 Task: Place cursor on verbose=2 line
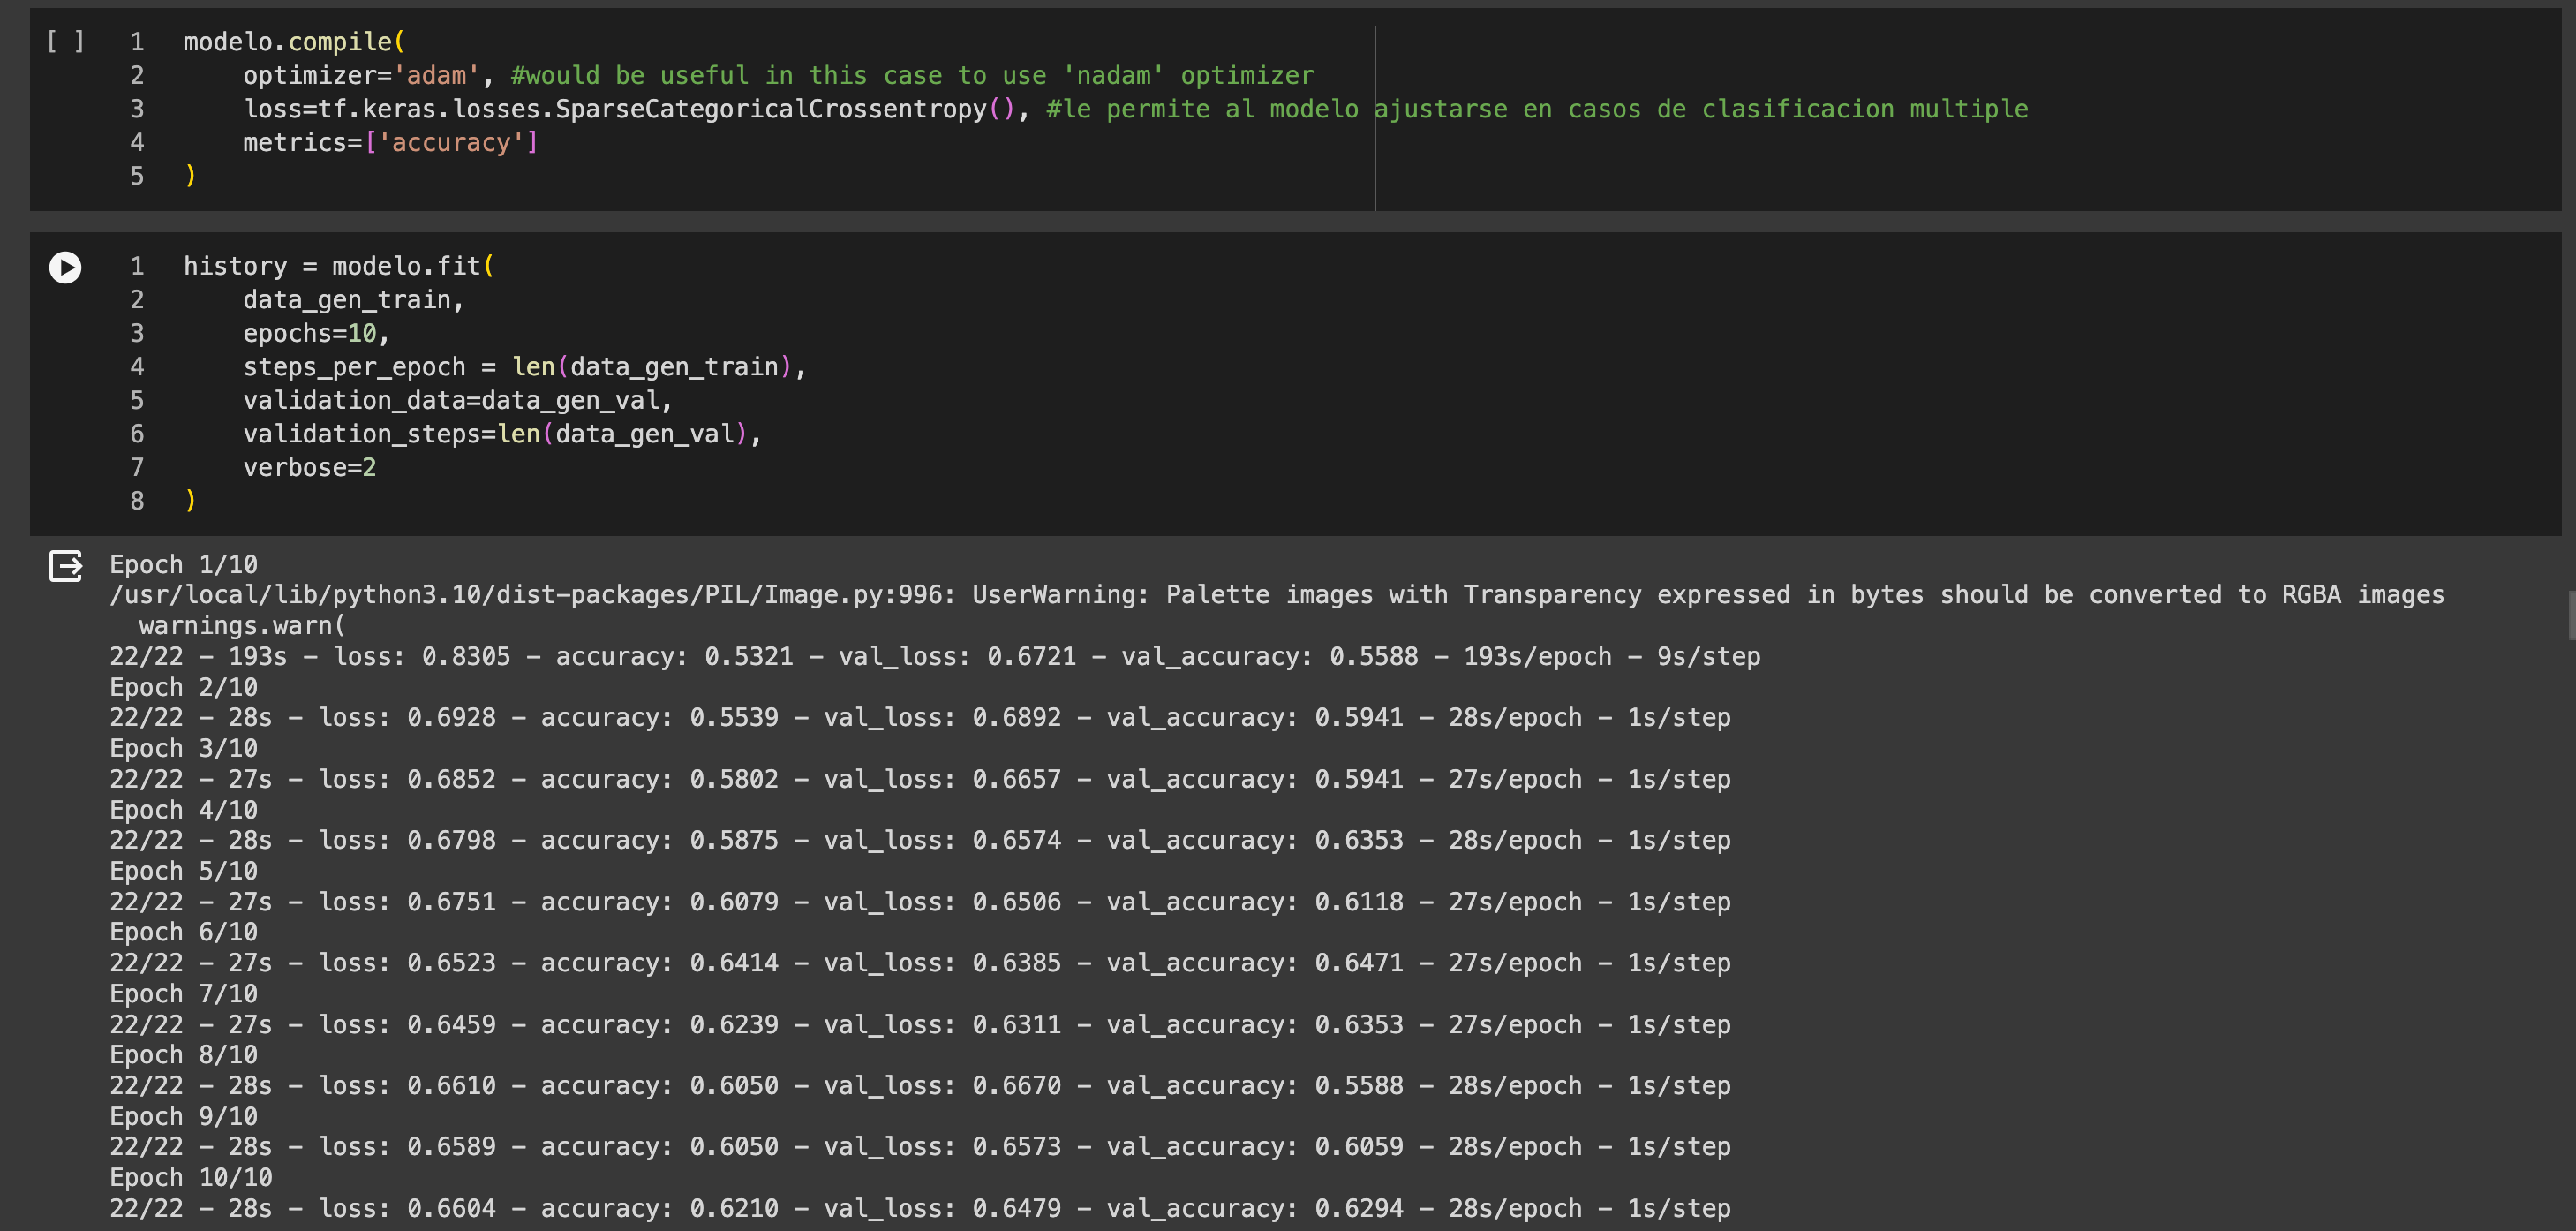pyautogui.click(x=309, y=467)
